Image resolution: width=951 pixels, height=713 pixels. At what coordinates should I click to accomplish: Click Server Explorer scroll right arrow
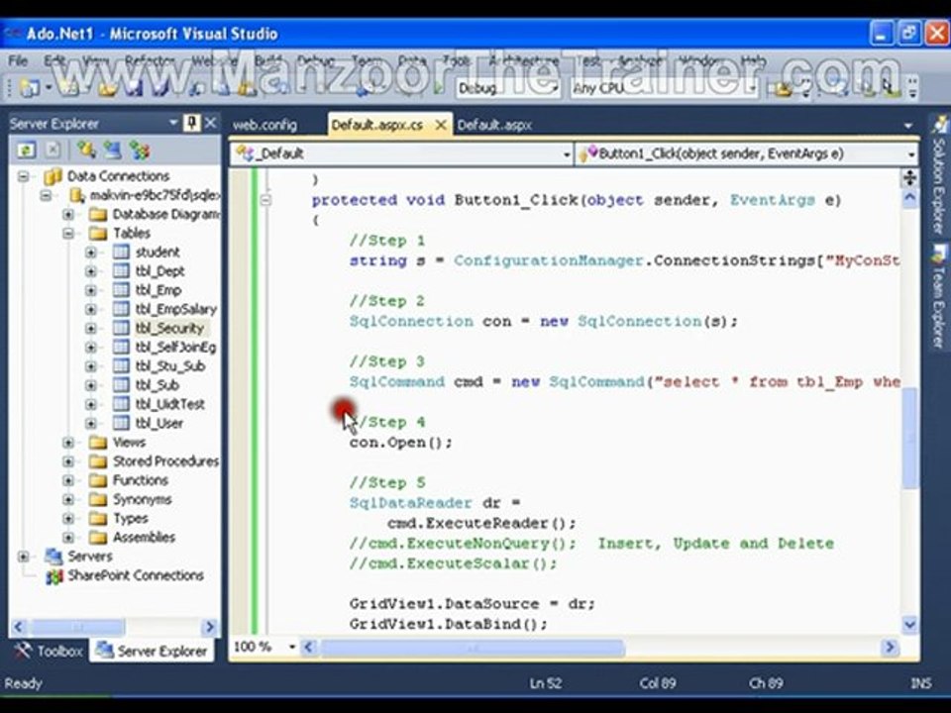[x=210, y=626]
